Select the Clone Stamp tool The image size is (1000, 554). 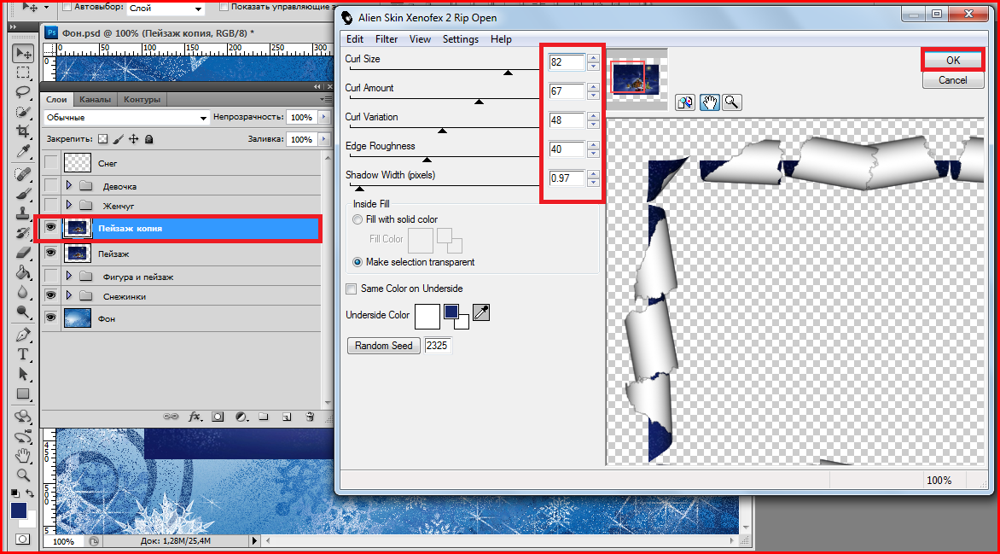pos(24,213)
